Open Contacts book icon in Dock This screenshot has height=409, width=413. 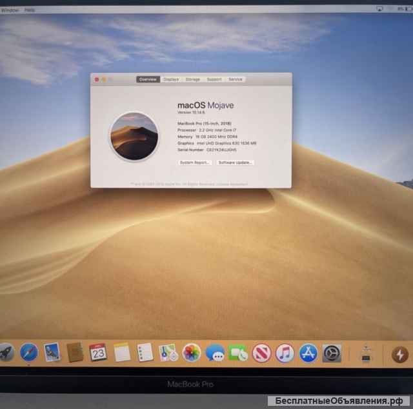tap(75, 352)
